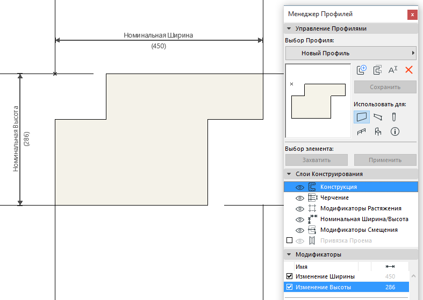Click the info usage icon

click(x=395, y=131)
